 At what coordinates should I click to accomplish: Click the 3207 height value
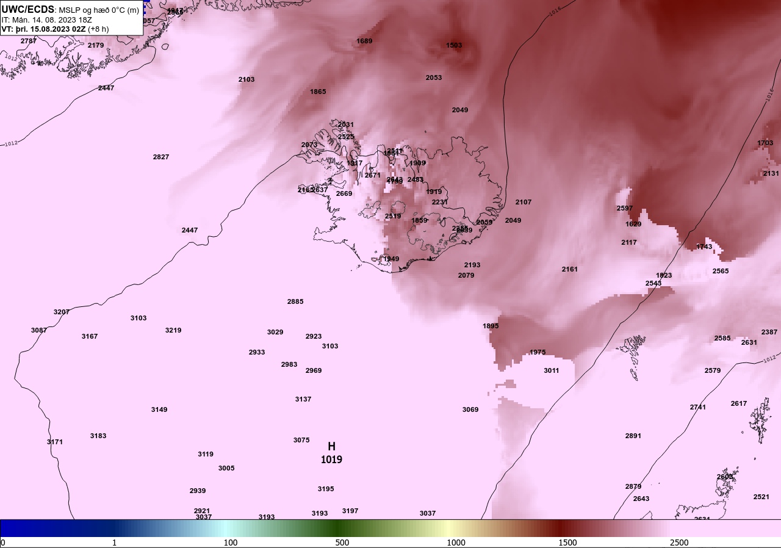62,312
